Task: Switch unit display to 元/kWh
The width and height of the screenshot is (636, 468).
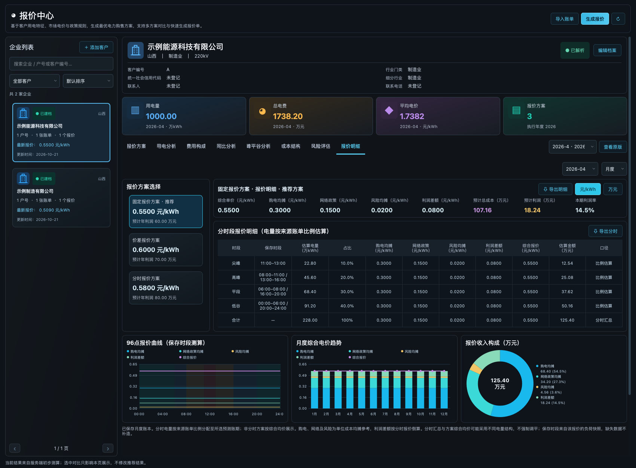Action: pyautogui.click(x=588, y=189)
